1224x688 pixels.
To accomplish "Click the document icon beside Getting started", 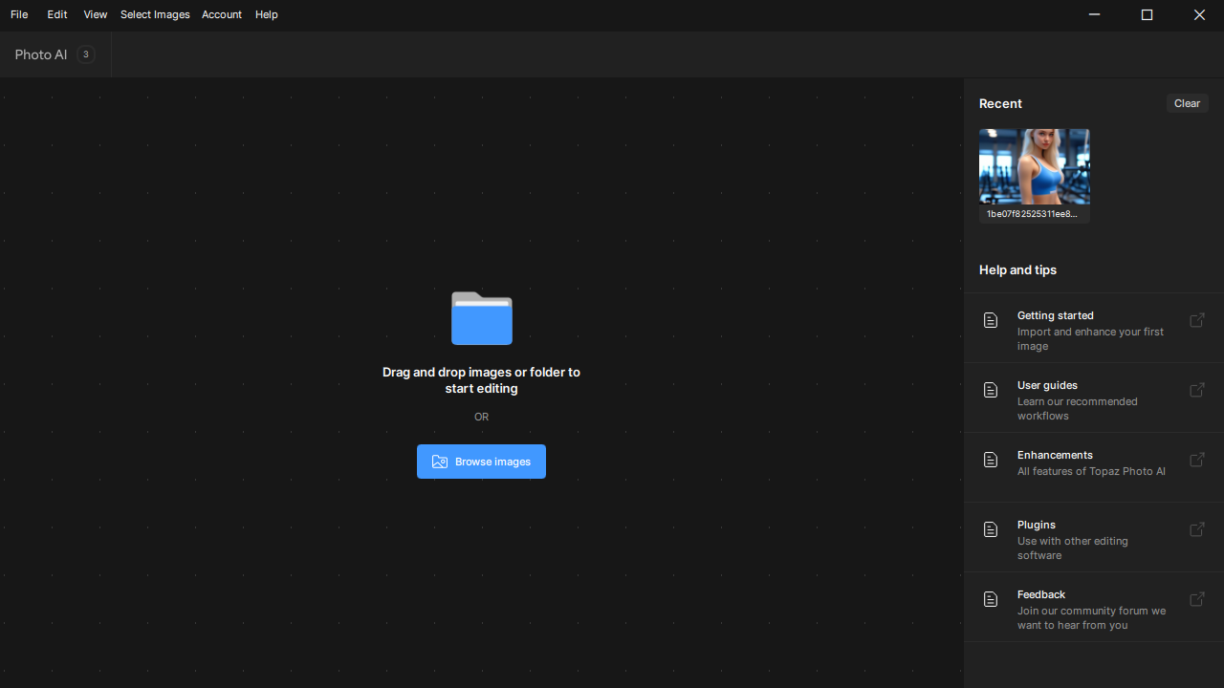I will (x=991, y=320).
